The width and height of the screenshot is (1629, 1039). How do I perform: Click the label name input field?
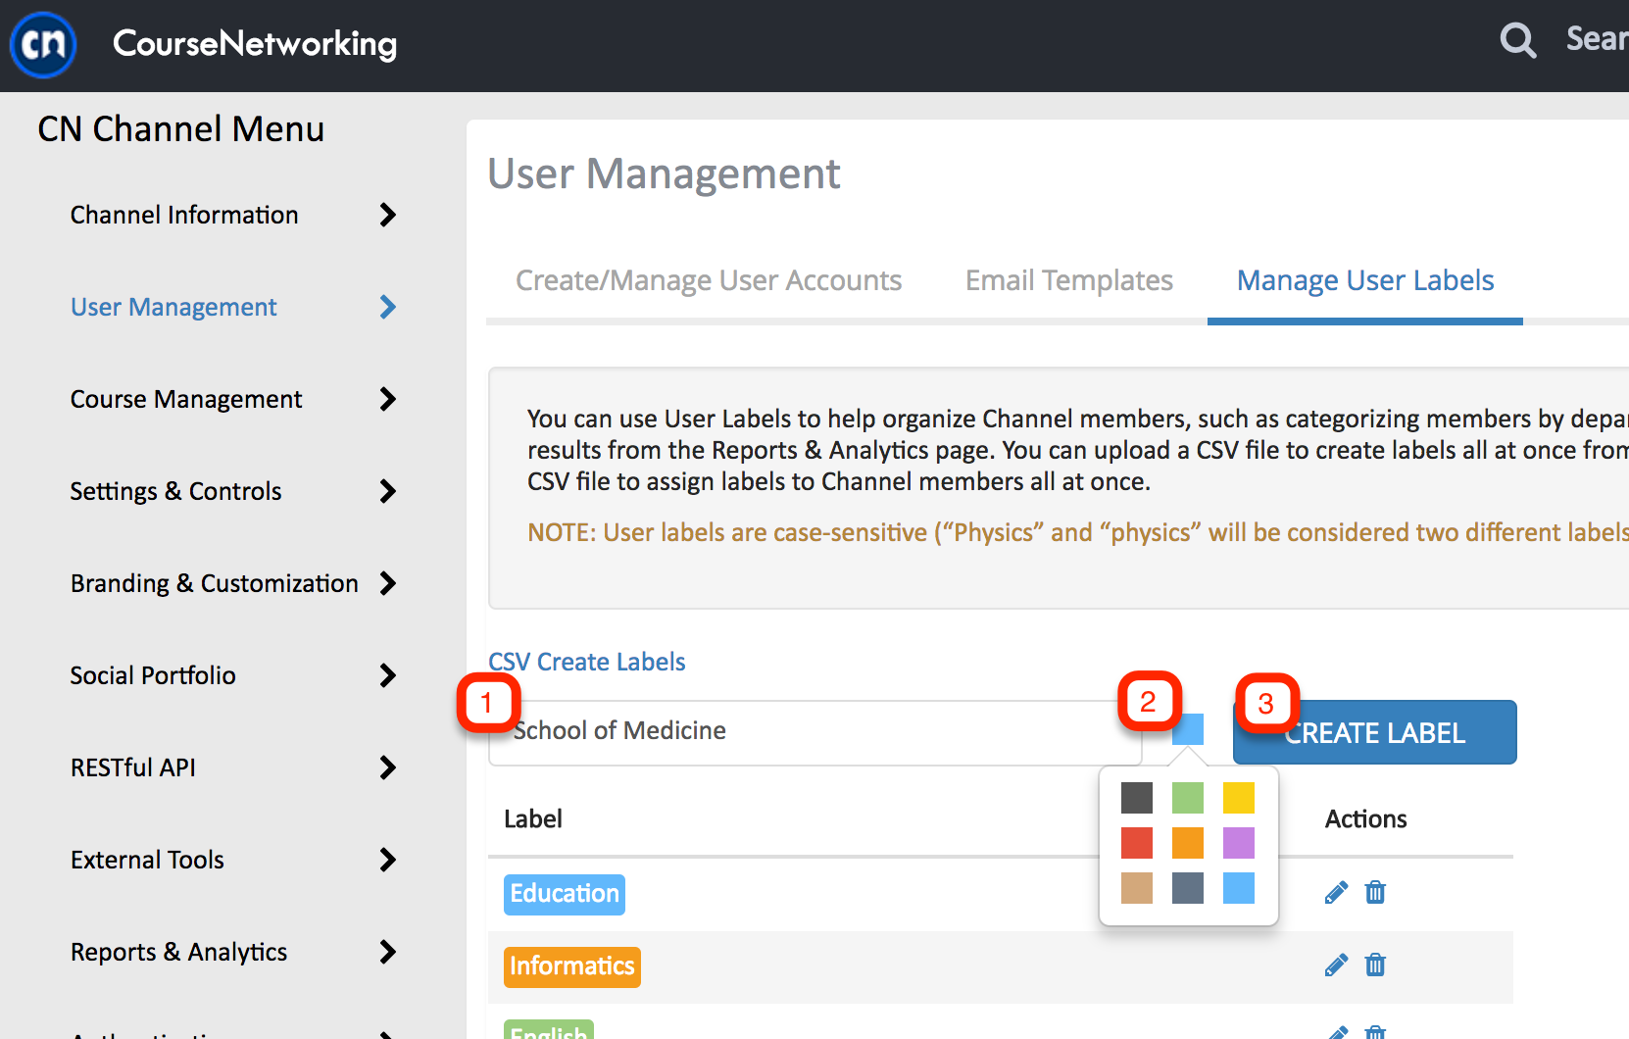point(815,732)
